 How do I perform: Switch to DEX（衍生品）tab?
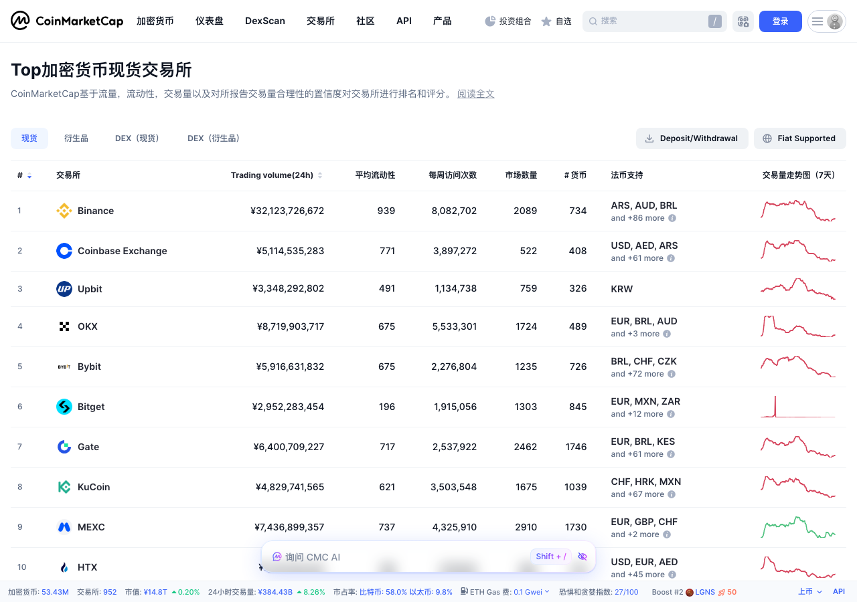(x=214, y=138)
